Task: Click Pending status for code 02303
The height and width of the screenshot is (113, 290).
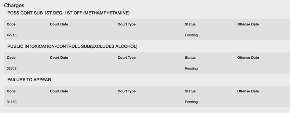Action: click(x=191, y=68)
